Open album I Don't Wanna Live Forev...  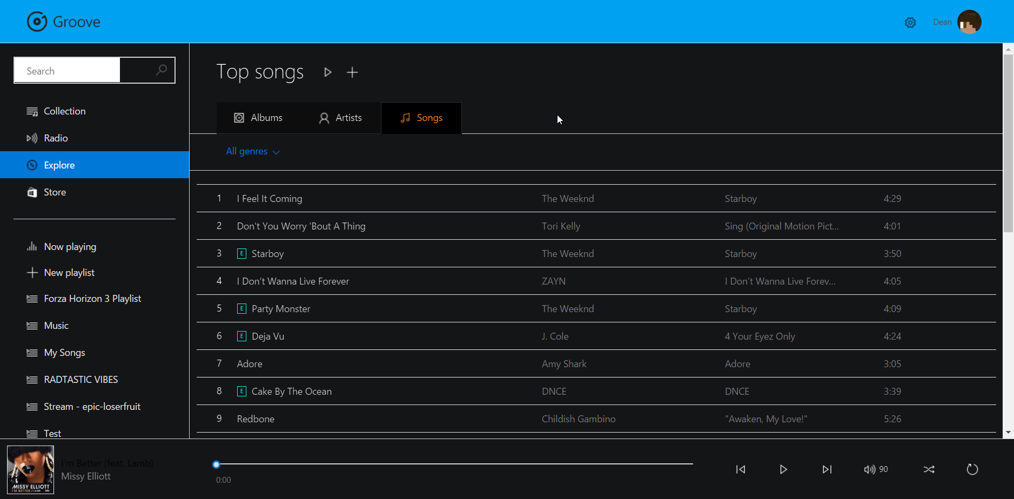click(x=780, y=281)
